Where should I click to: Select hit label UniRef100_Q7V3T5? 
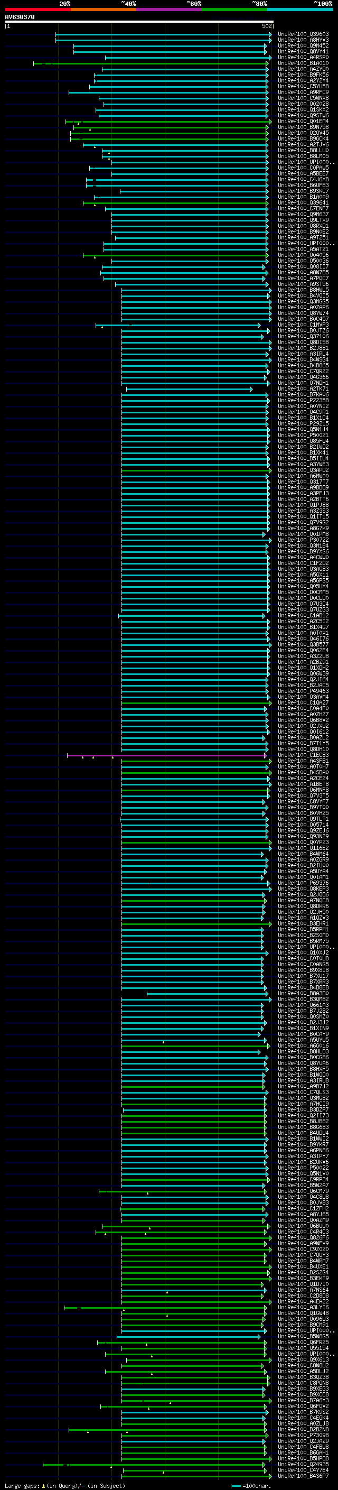tap(303, 795)
